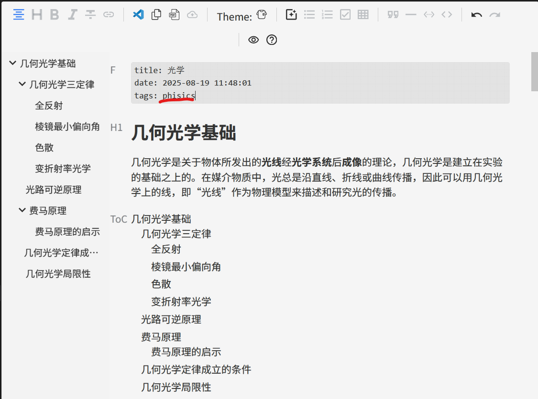The width and height of the screenshot is (538, 399).
Task: Apply heading format with H icon
Action: (37, 15)
